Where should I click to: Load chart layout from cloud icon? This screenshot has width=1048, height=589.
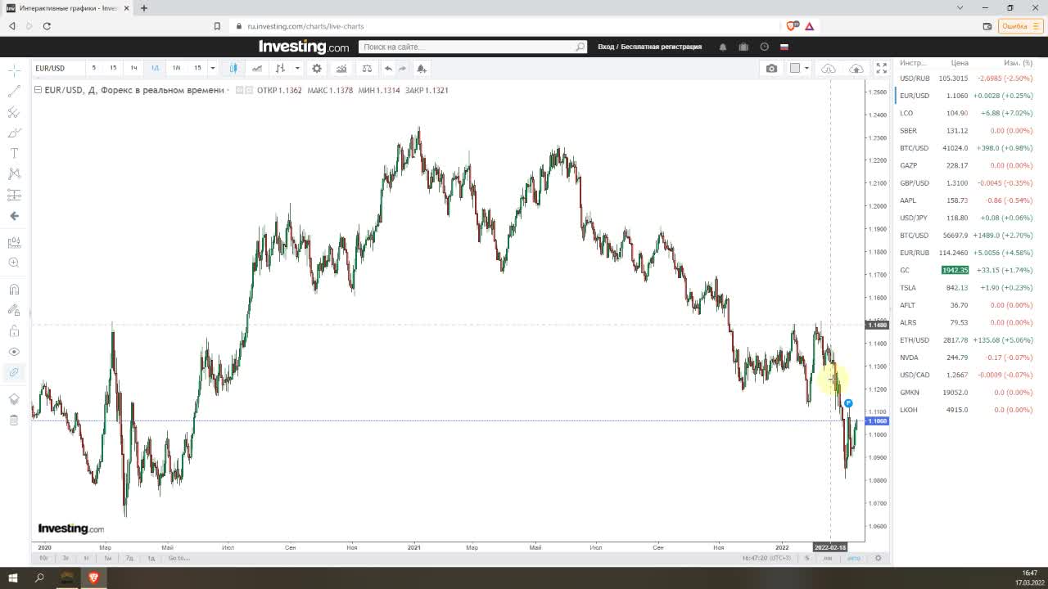[829, 68]
